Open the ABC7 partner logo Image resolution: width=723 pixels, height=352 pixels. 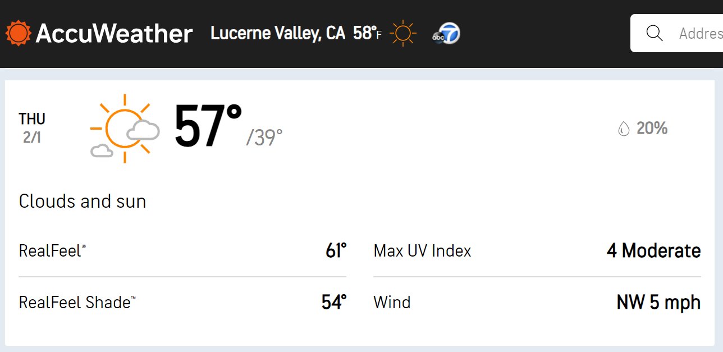tap(446, 34)
